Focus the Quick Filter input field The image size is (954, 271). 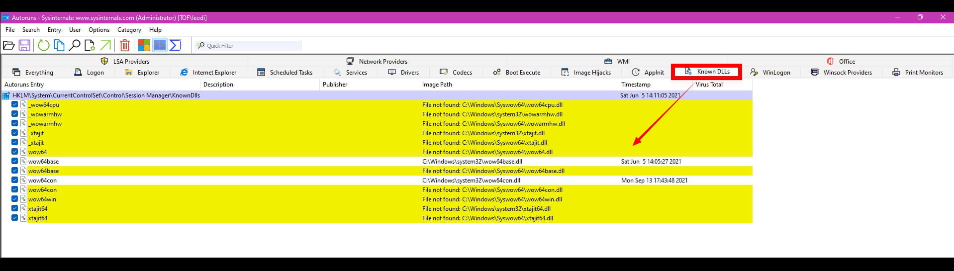tap(248, 45)
